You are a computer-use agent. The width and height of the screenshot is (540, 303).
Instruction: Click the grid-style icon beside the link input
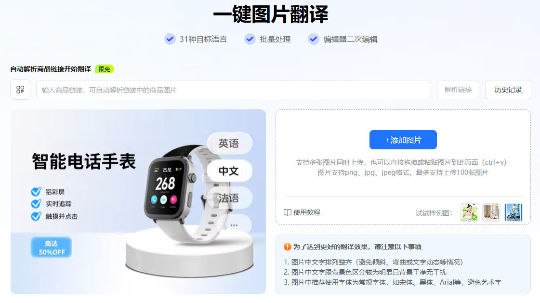tap(20, 90)
